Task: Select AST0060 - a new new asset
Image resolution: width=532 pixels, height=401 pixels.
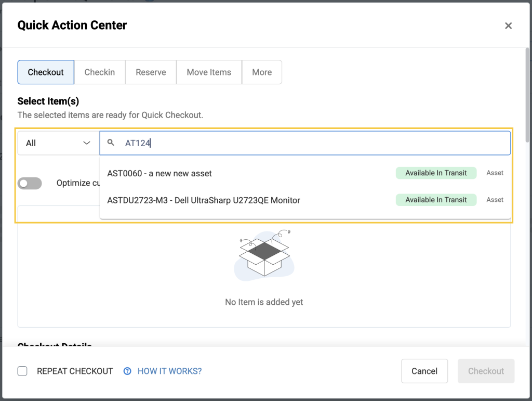Action: (x=305, y=173)
